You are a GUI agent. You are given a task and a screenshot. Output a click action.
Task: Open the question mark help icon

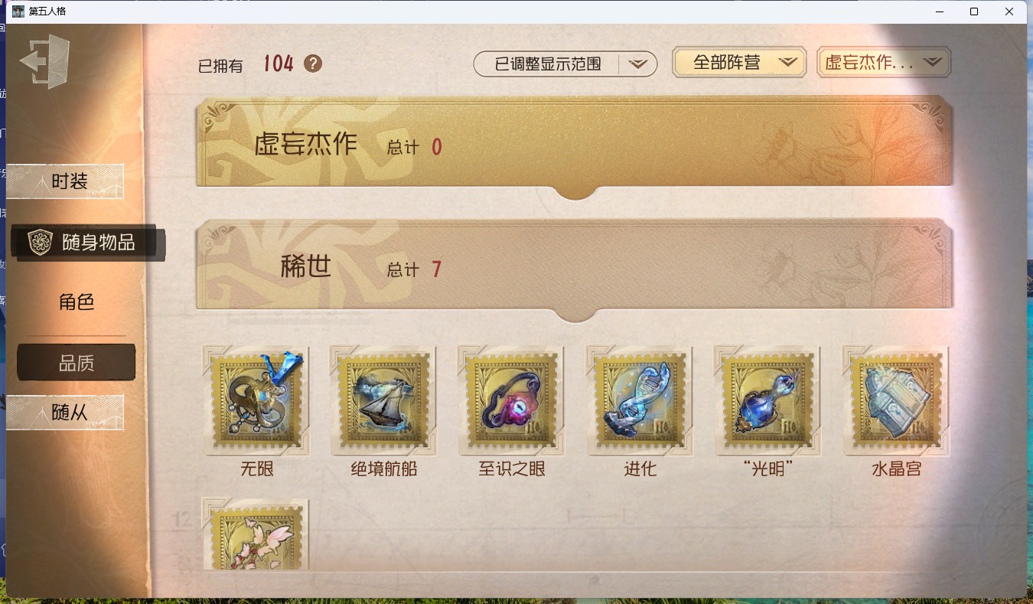(313, 64)
